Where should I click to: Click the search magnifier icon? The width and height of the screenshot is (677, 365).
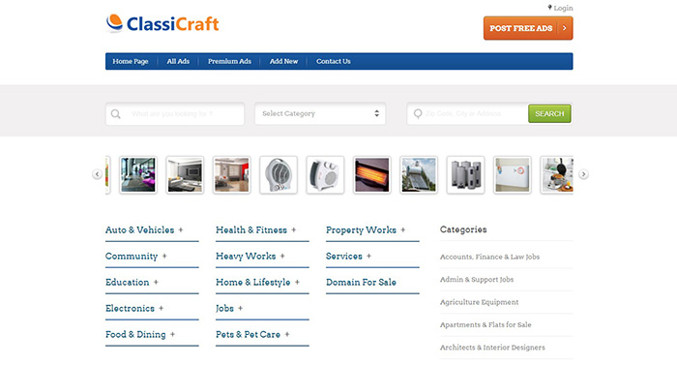(x=115, y=113)
